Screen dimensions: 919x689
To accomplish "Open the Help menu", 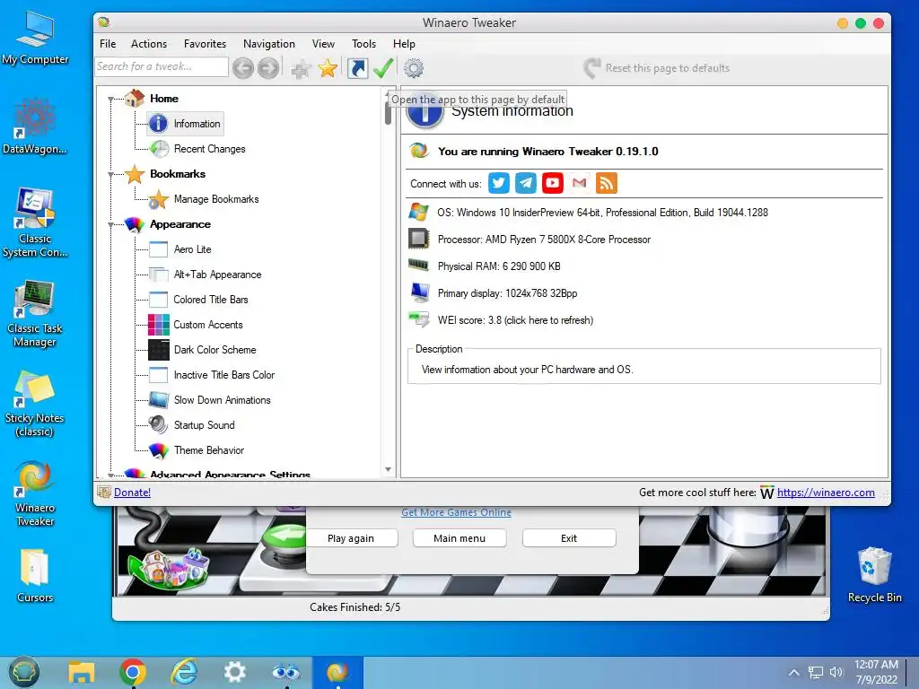I will pyautogui.click(x=404, y=44).
